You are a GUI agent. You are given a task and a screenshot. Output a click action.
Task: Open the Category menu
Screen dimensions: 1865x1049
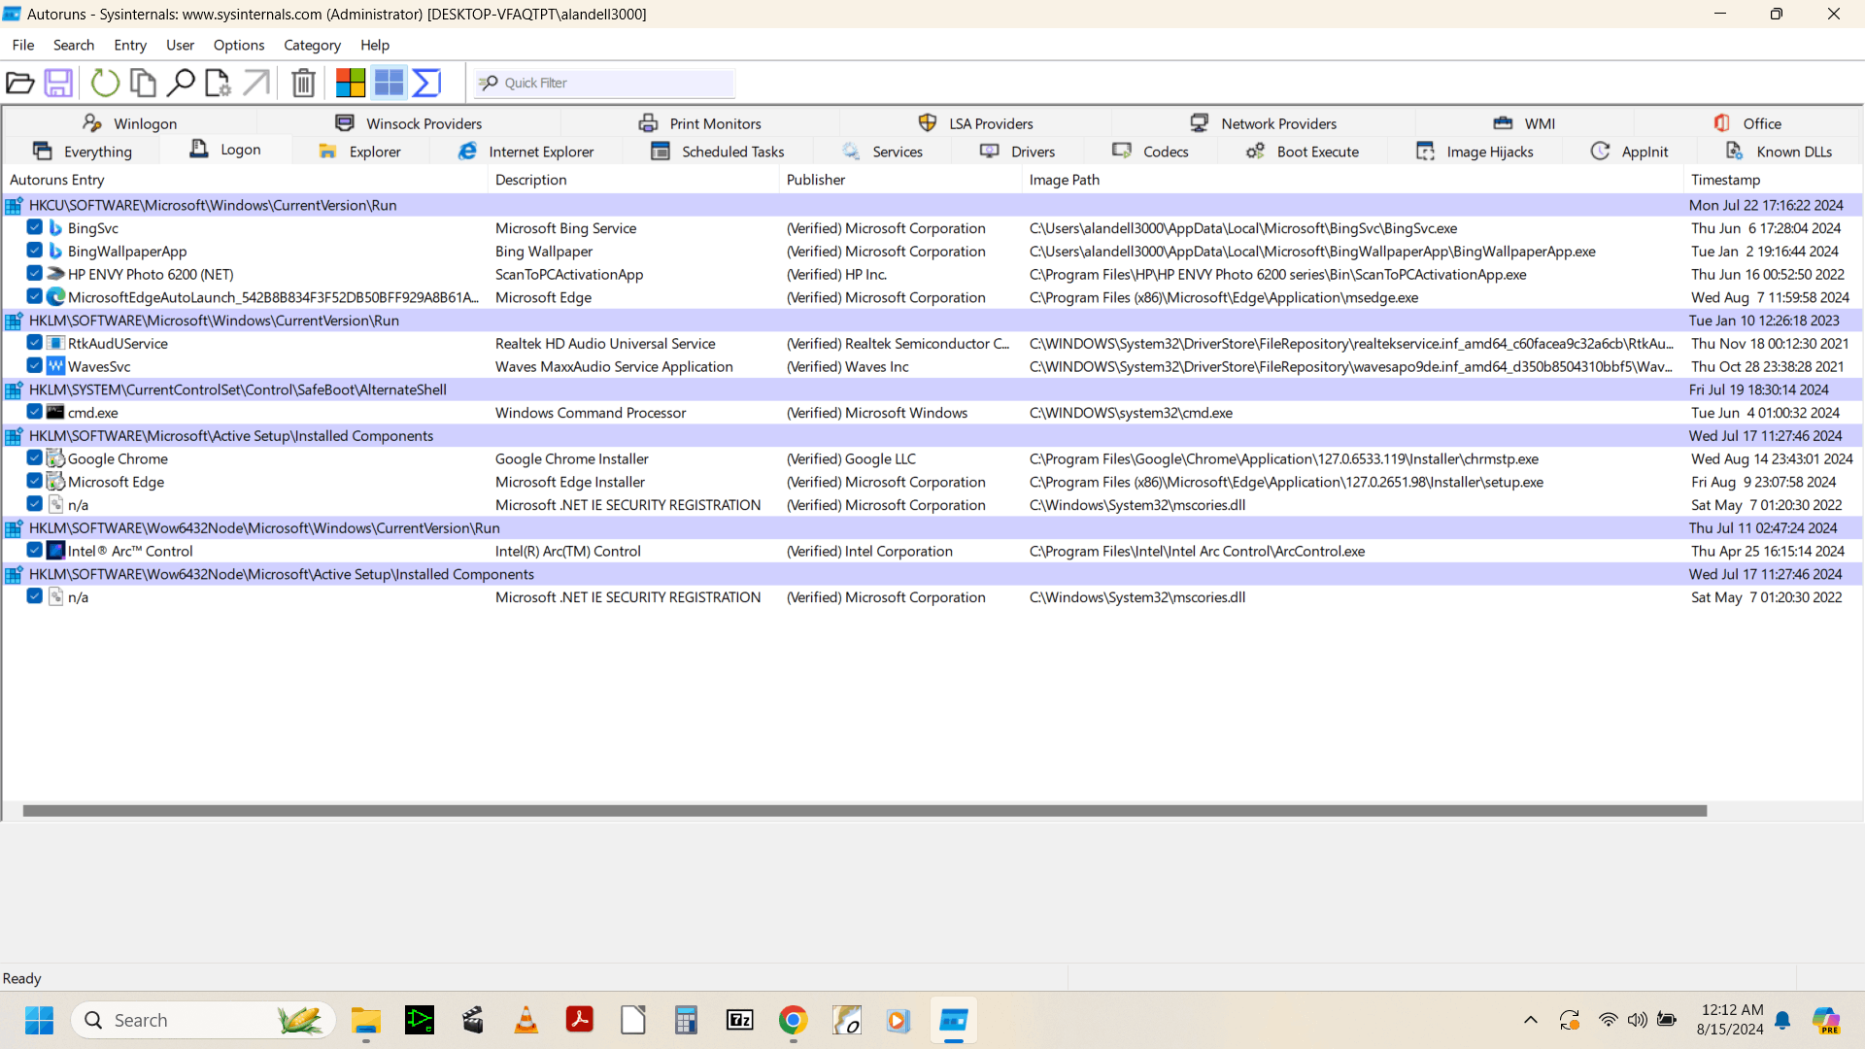click(312, 45)
